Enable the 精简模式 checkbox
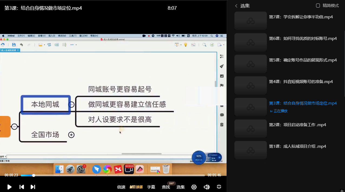This screenshot has width=345, height=192. coord(318,6)
